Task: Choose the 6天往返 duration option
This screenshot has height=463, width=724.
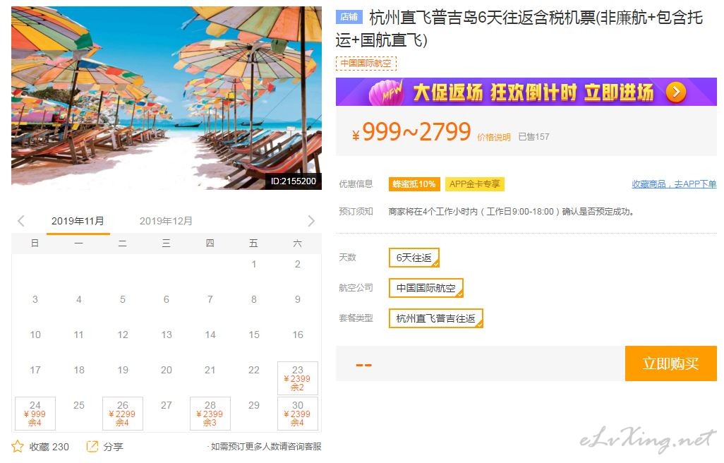Action: (x=414, y=258)
